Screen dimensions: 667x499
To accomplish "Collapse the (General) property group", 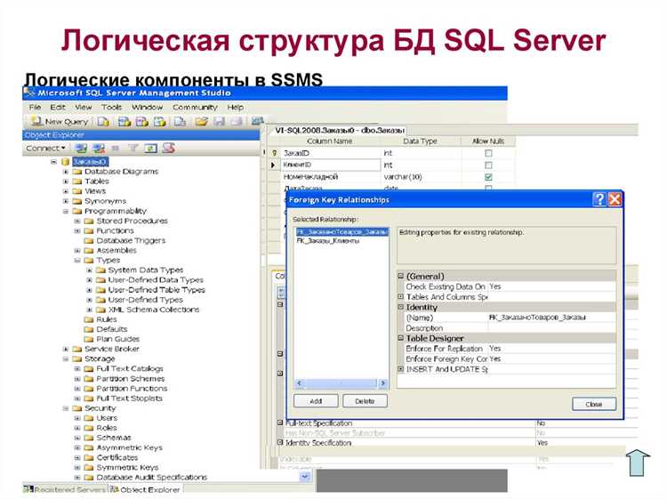I will tap(401, 276).
